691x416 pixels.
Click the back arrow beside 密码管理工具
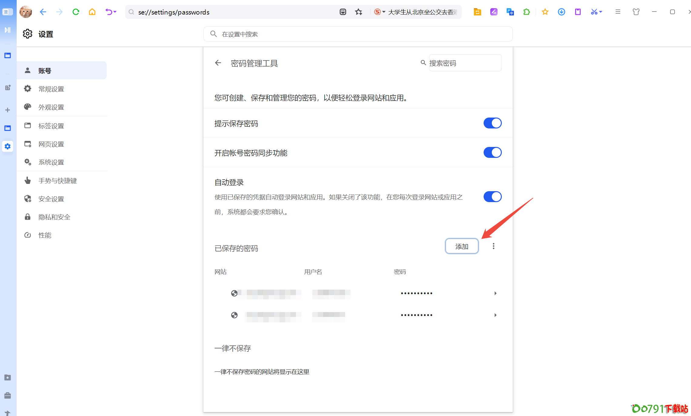tap(218, 63)
